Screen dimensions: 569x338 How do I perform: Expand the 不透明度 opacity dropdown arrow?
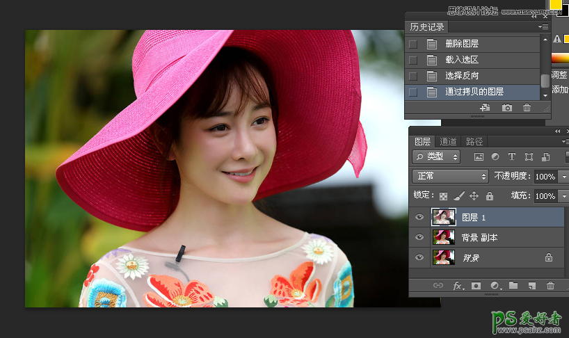coord(563,177)
